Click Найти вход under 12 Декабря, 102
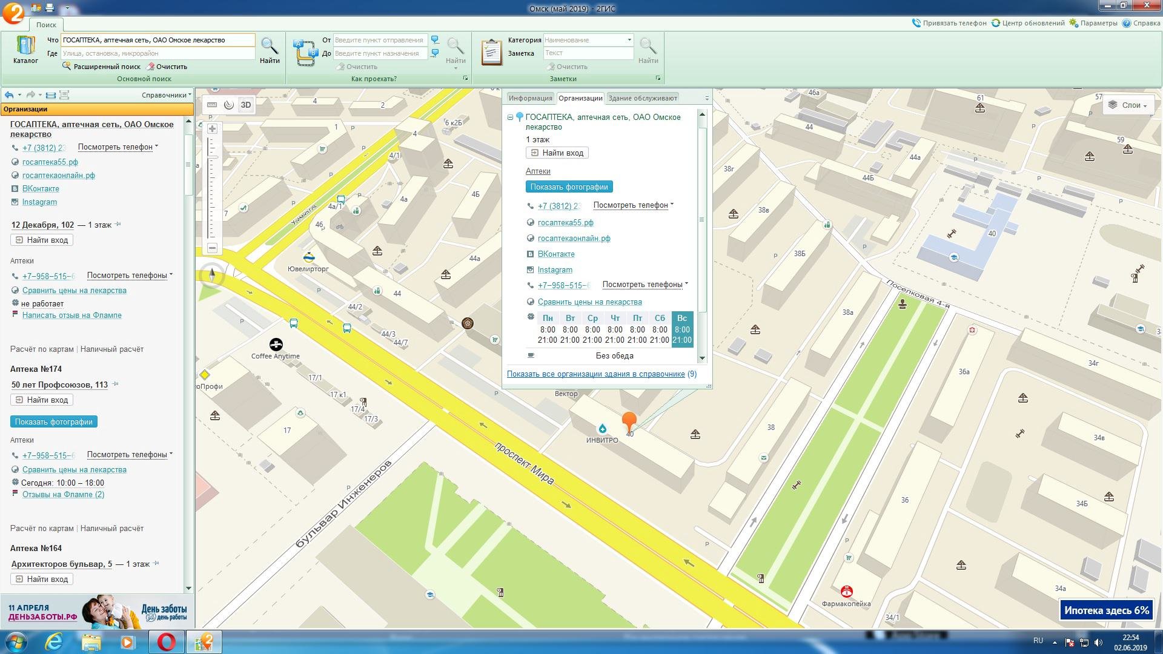This screenshot has height=654, width=1163. (x=42, y=240)
